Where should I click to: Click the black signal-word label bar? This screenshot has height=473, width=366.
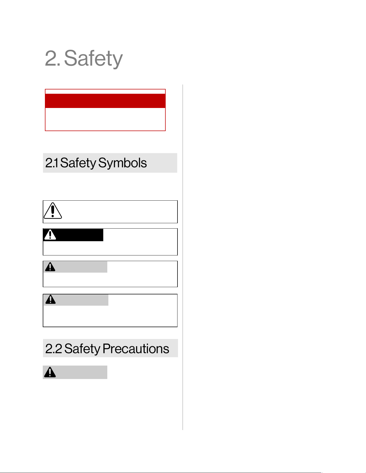point(73,235)
